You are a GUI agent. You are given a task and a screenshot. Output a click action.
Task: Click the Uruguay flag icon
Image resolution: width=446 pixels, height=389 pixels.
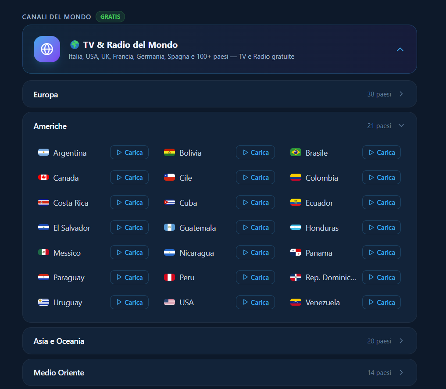coord(43,302)
